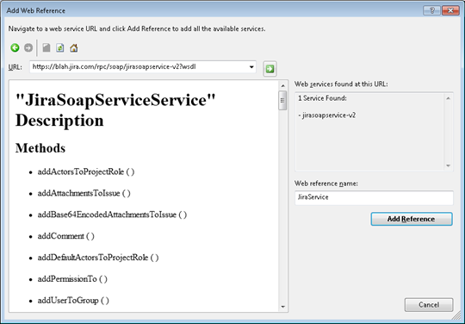Image resolution: width=465 pixels, height=324 pixels.
Task: Click the Stop loading toolbar icon
Action: point(46,47)
